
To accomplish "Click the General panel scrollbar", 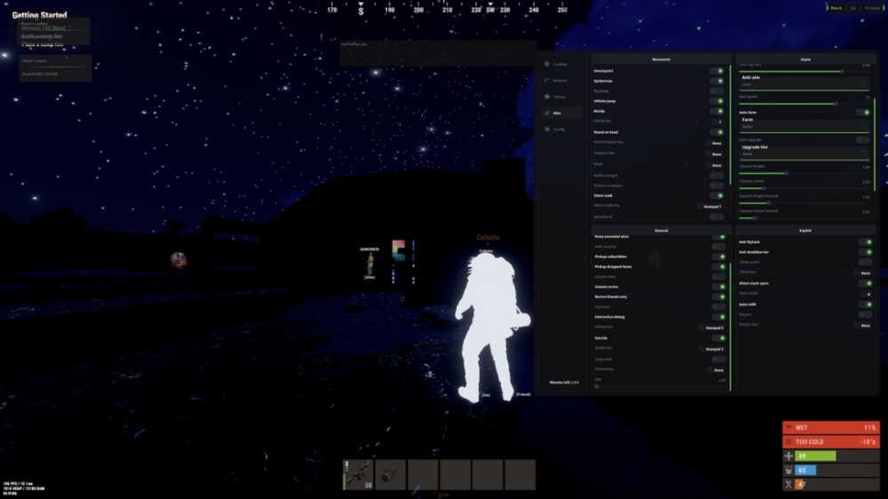I will click(x=730, y=327).
